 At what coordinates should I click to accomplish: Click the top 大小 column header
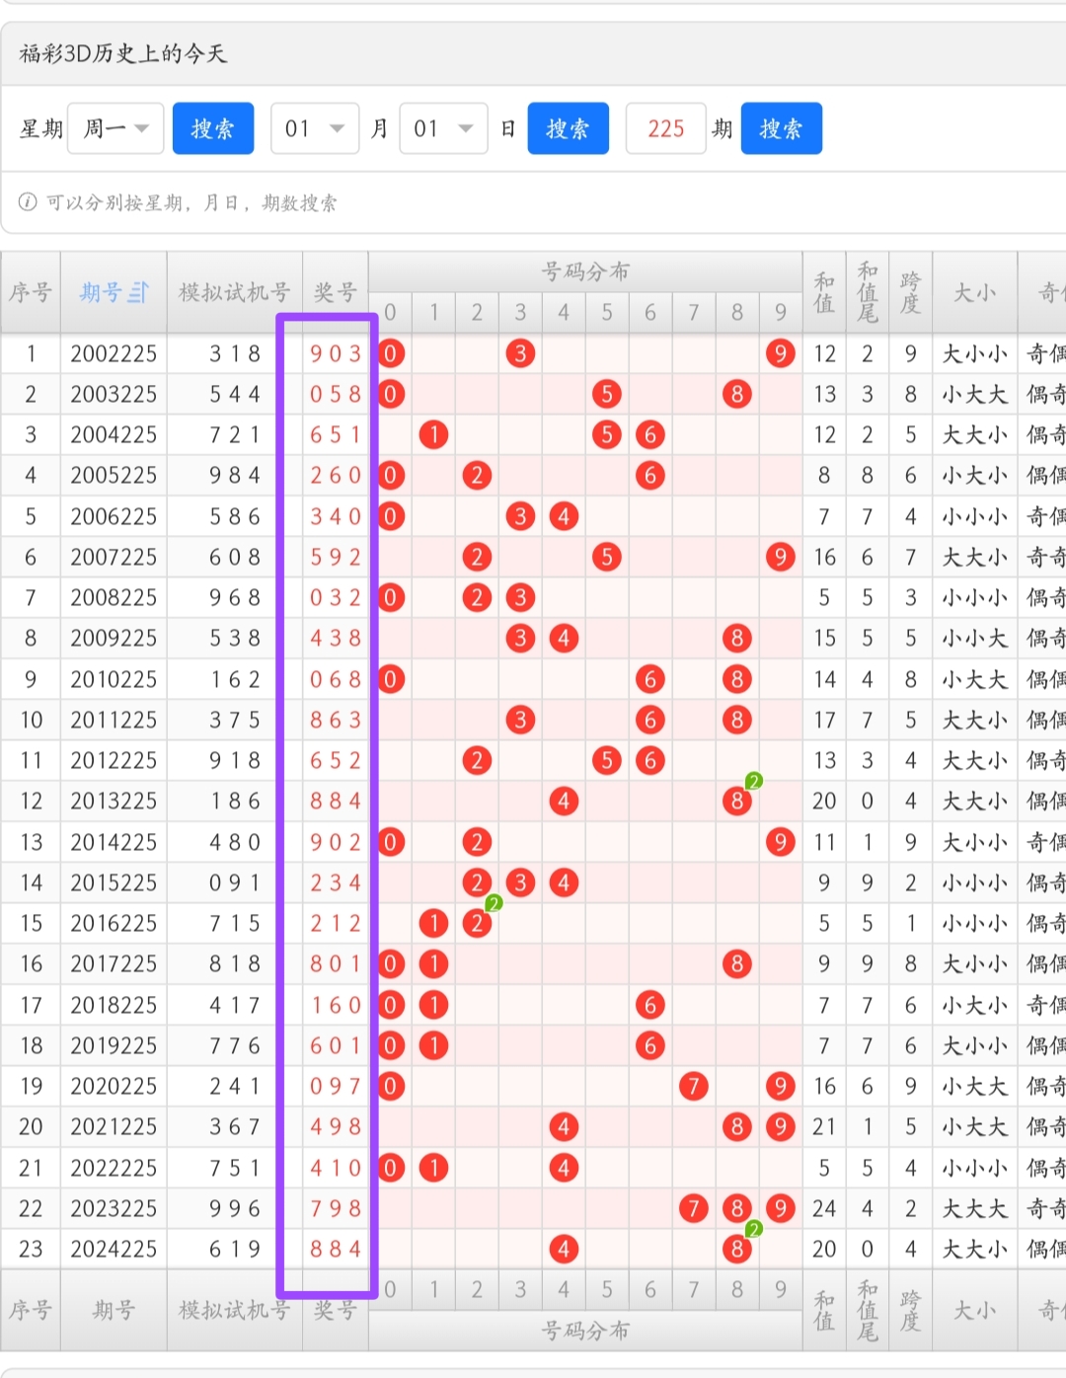click(974, 292)
